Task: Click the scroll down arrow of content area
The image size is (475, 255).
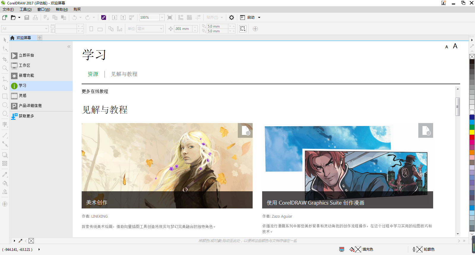Action: pos(457,234)
